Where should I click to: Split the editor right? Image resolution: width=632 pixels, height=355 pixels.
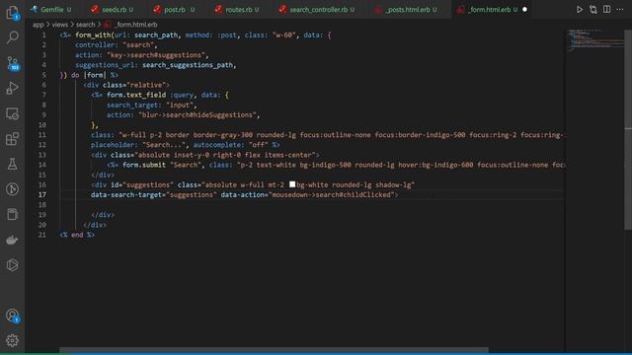coord(606,9)
